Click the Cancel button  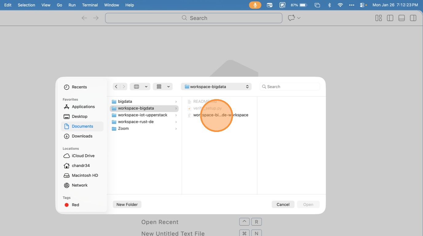(283, 204)
